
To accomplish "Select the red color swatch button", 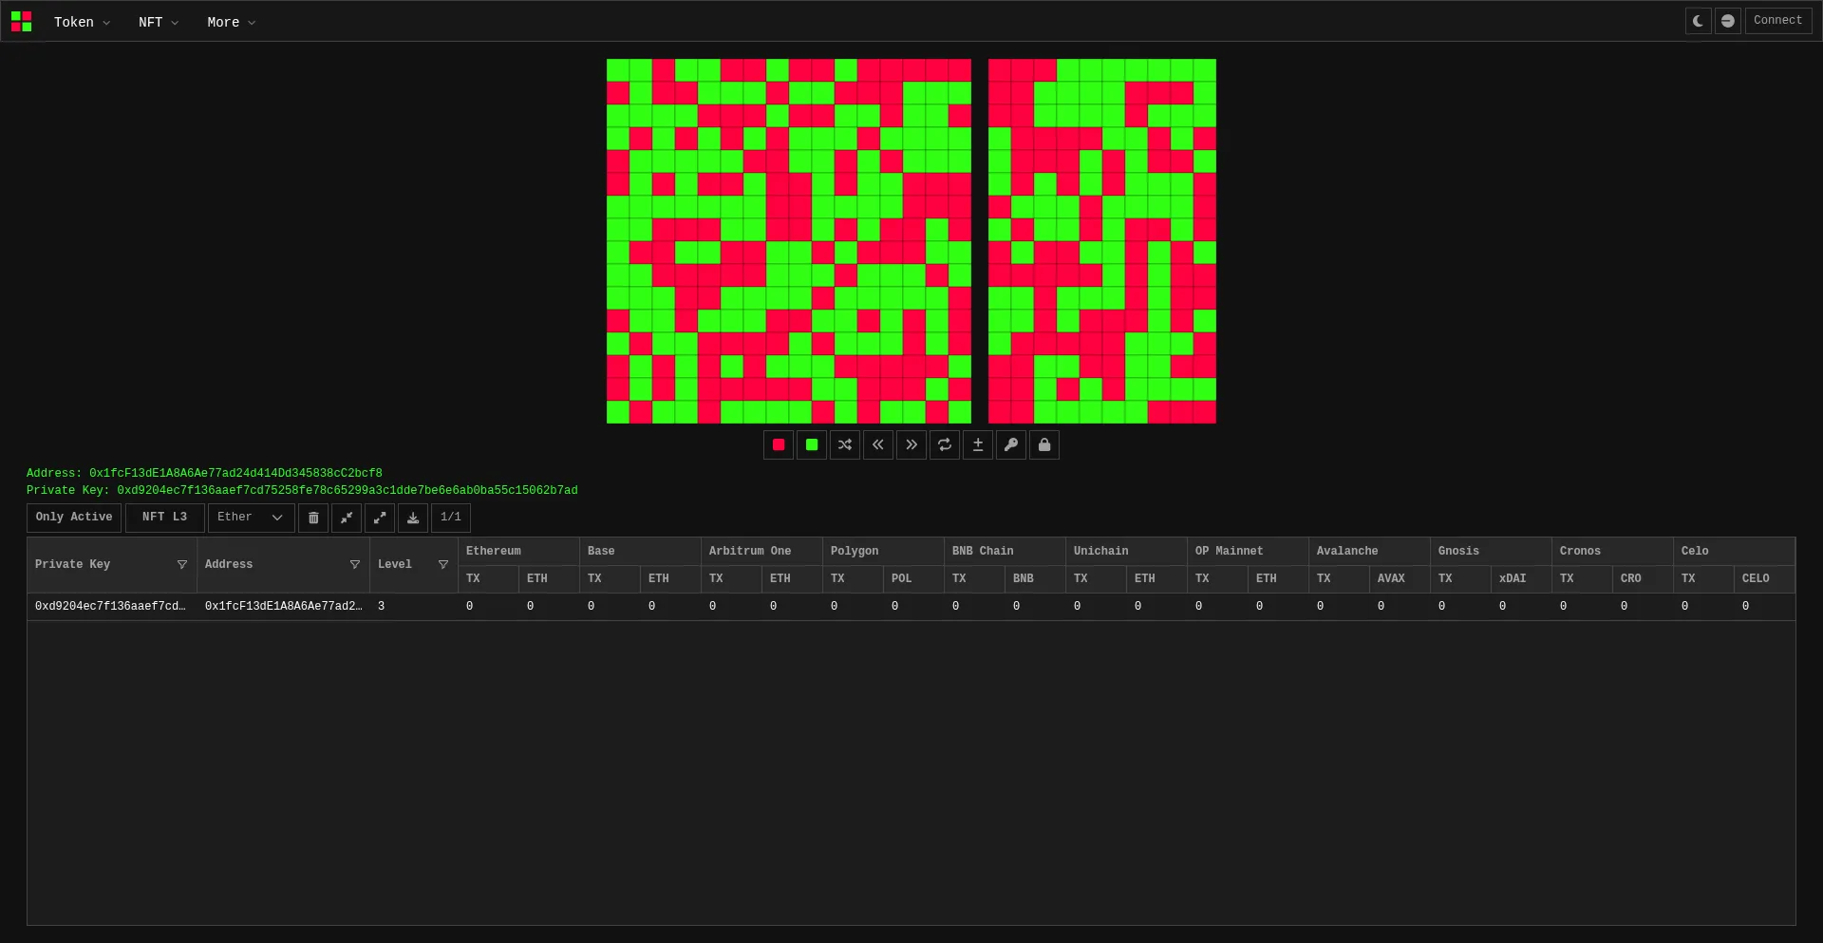I will click(x=778, y=444).
